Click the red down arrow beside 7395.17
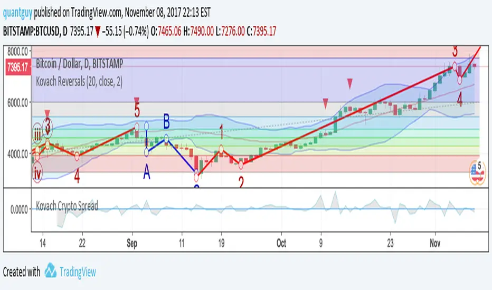Image resolution: width=492 pixels, height=290 pixels. point(98,32)
